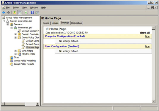Click the show all link

(145, 33)
